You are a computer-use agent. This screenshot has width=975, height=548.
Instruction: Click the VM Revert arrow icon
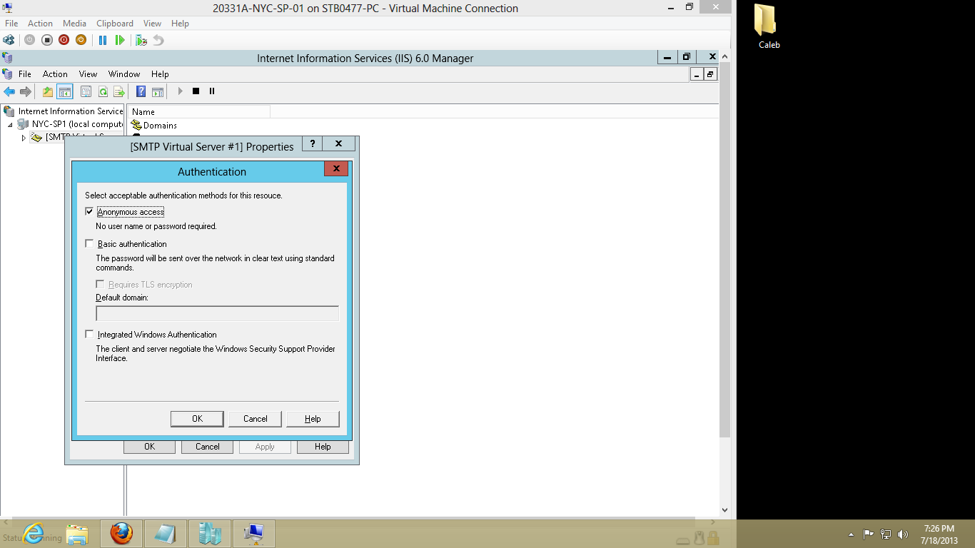158,40
